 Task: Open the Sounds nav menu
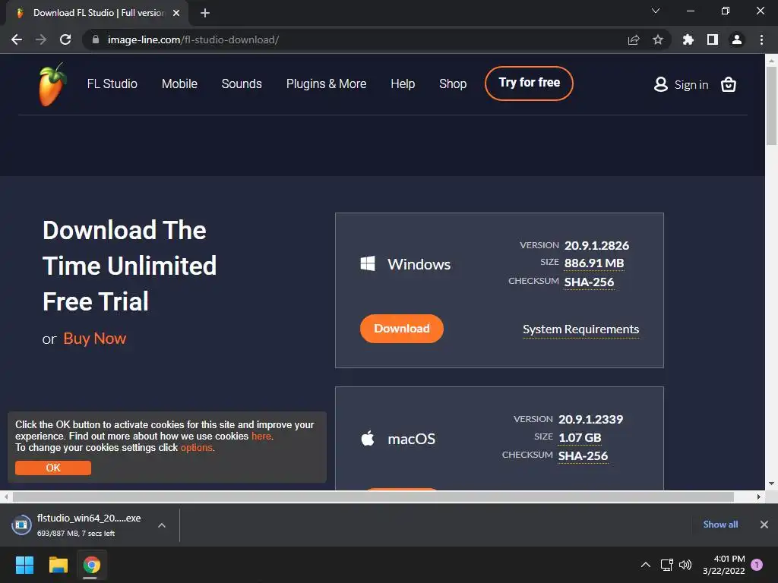242,84
